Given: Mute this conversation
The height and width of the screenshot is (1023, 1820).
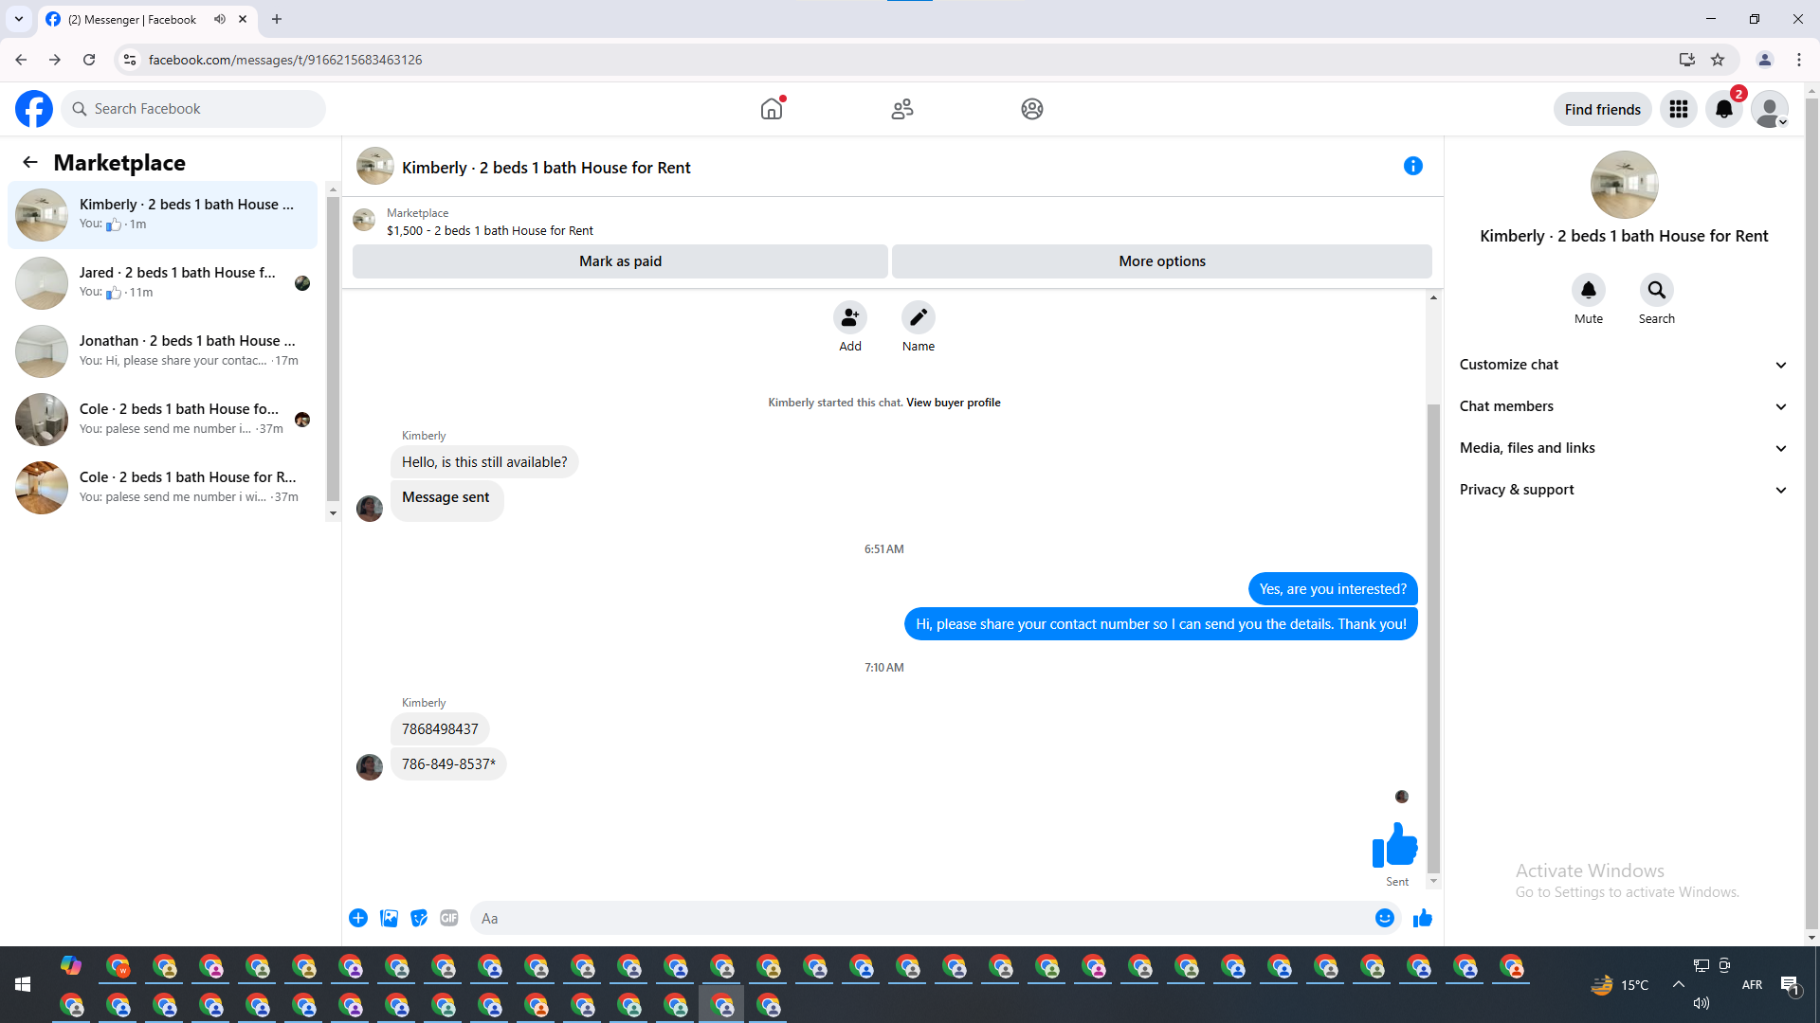Looking at the screenshot, I should click(x=1588, y=290).
